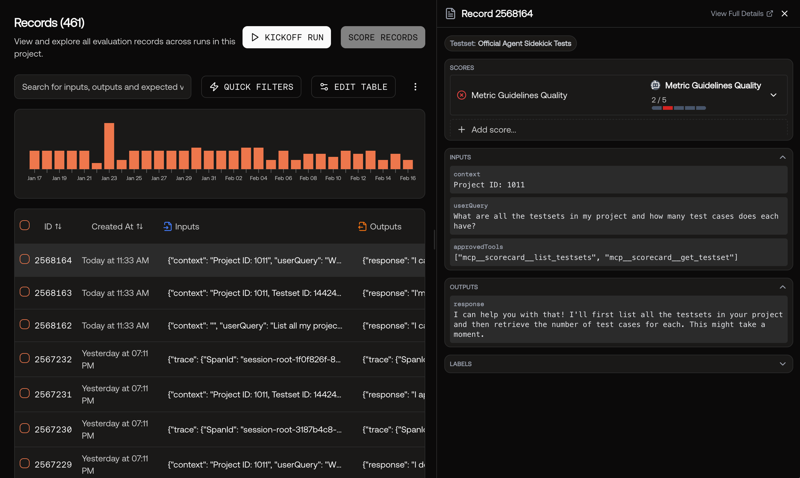Click the context Project ID: 1011 block

tap(618, 180)
